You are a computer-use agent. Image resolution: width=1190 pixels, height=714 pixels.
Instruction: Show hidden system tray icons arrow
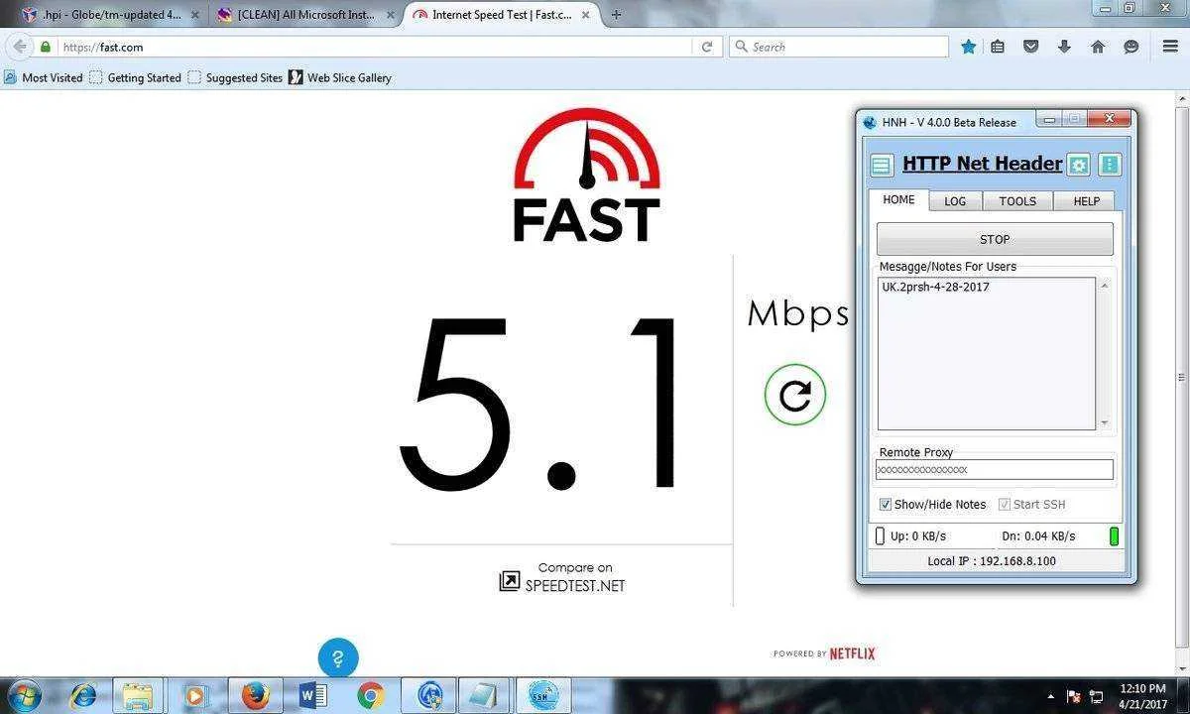[1050, 696]
